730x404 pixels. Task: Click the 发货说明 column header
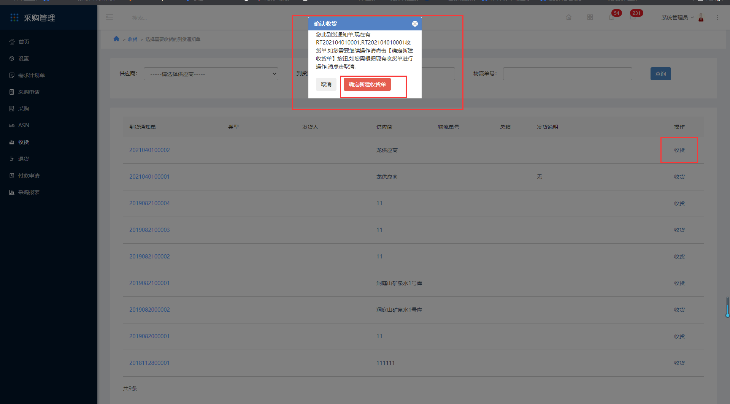click(x=547, y=127)
